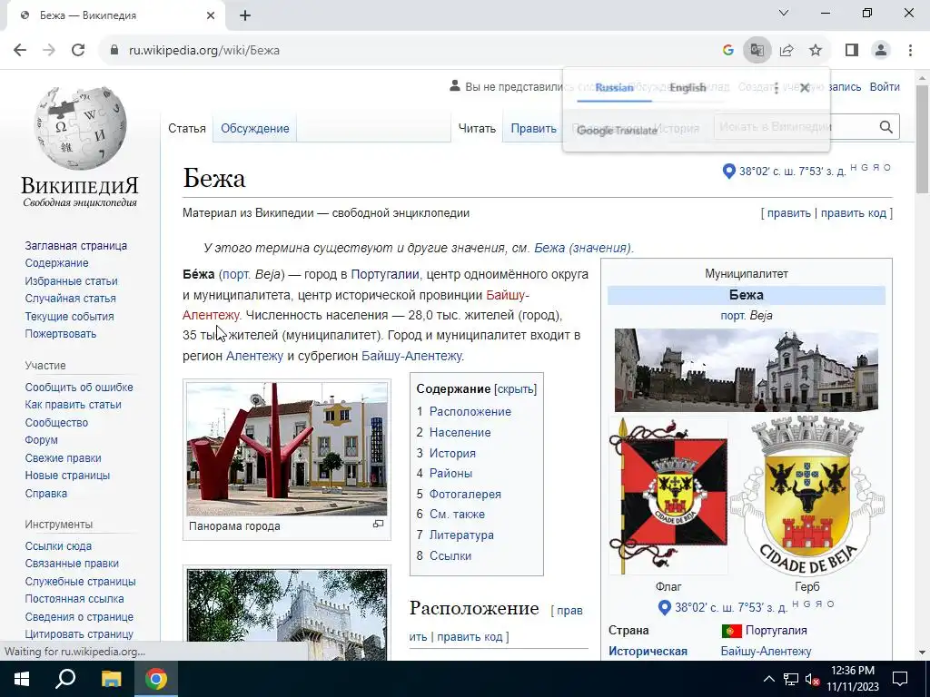
Task: Open the notifications center icon
Action: coord(900,679)
